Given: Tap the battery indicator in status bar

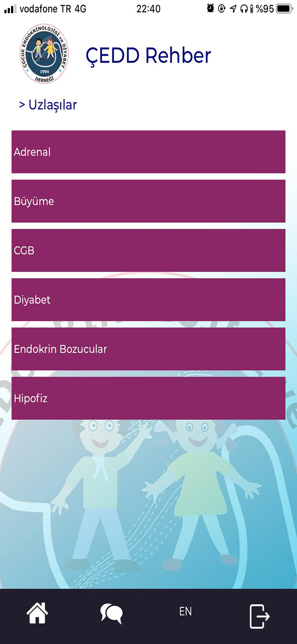Looking at the screenshot, I should (284, 9).
